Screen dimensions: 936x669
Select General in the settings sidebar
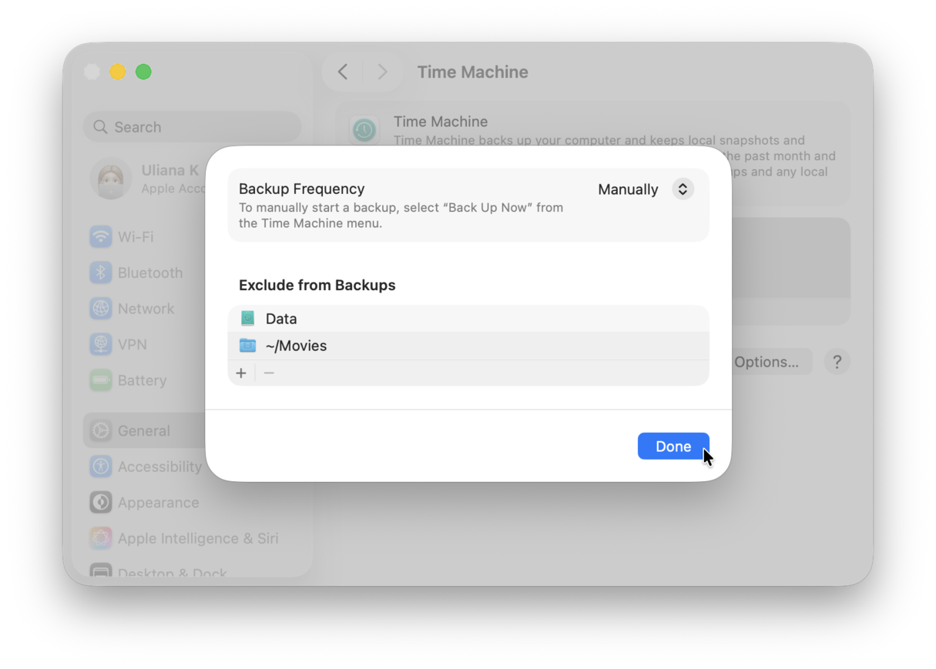101,430
